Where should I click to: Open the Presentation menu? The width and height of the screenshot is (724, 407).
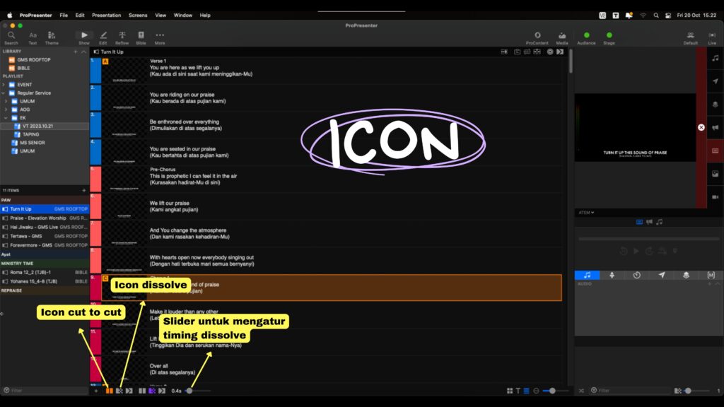pyautogui.click(x=106, y=16)
